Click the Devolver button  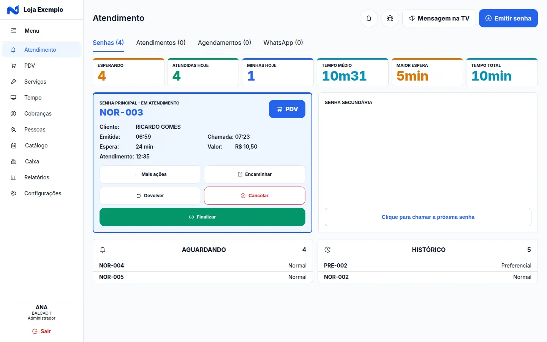pos(150,196)
